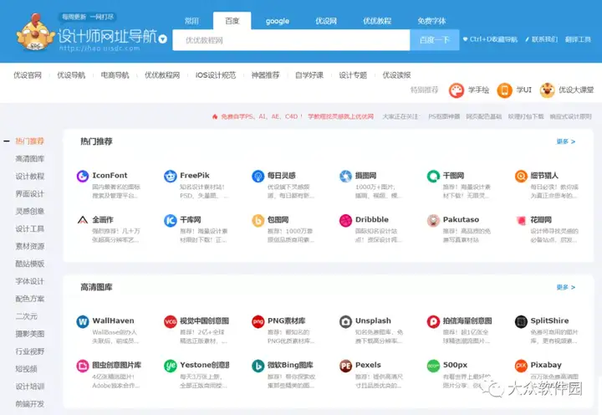Open the 全画作 triangle icon
Image resolution: width=602 pixels, height=415 pixels.
click(83, 220)
